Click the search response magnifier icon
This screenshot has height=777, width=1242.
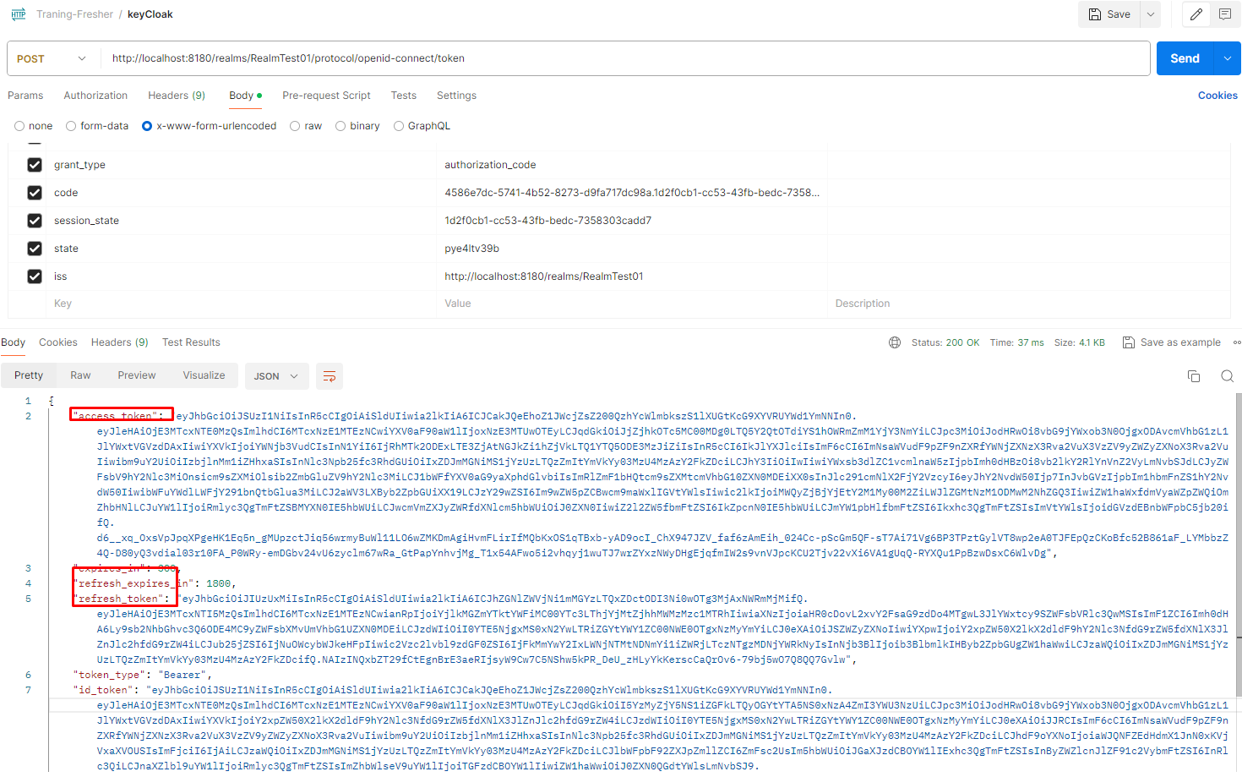pos(1228,376)
